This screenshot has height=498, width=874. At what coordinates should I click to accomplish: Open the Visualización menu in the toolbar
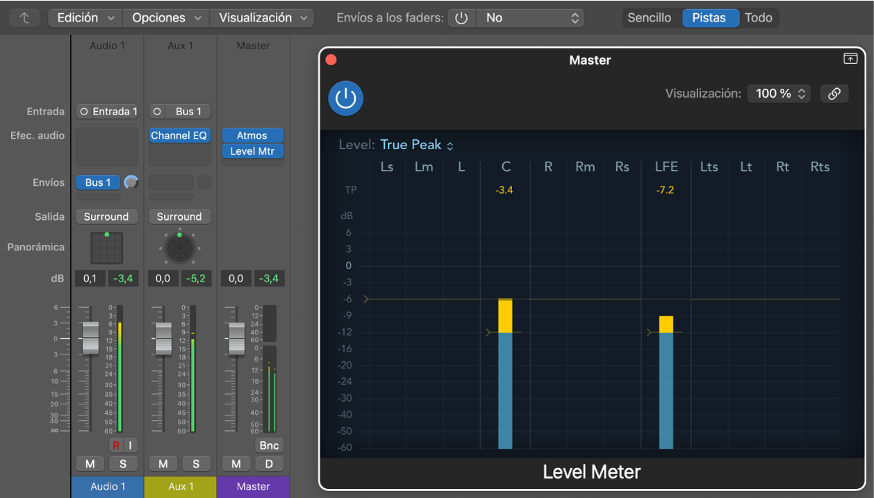[x=263, y=18]
